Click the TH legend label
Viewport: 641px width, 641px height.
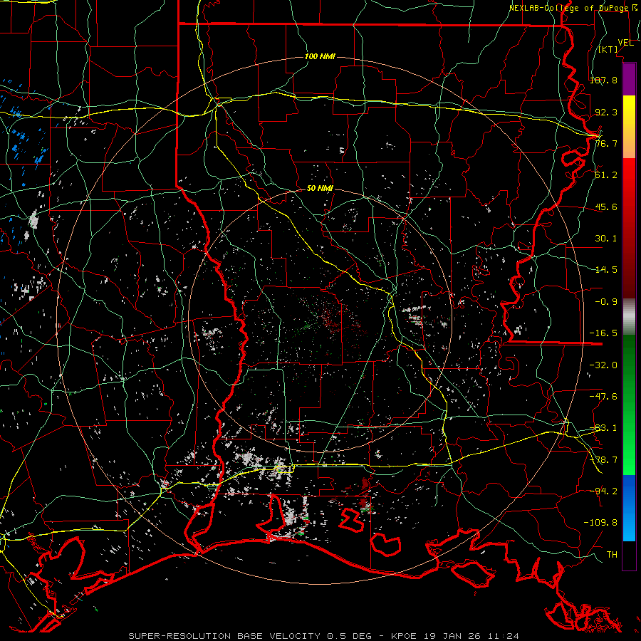(612, 555)
